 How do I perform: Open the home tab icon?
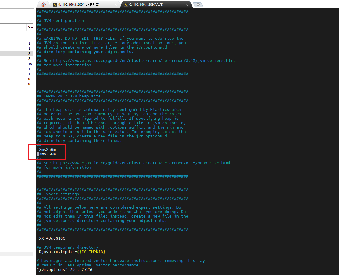coord(43,4)
